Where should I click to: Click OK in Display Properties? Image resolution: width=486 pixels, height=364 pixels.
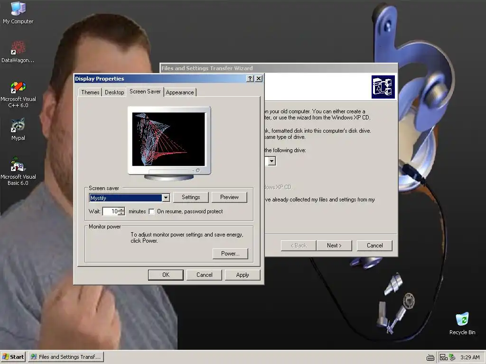click(166, 275)
